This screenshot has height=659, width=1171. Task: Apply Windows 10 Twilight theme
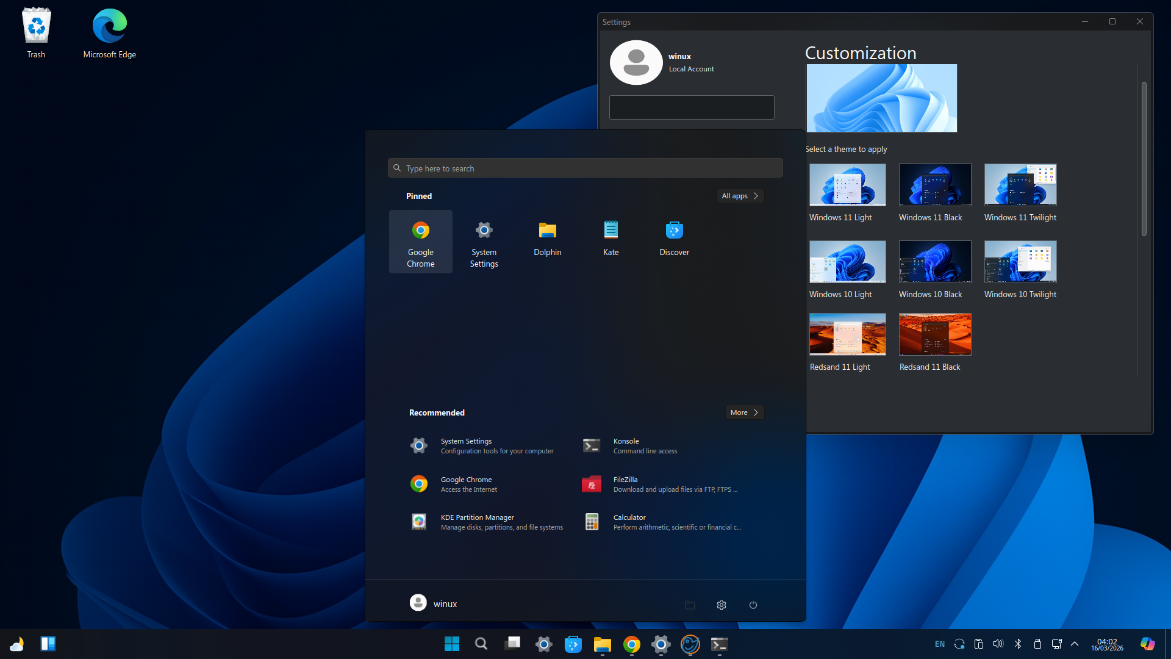point(1020,262)
